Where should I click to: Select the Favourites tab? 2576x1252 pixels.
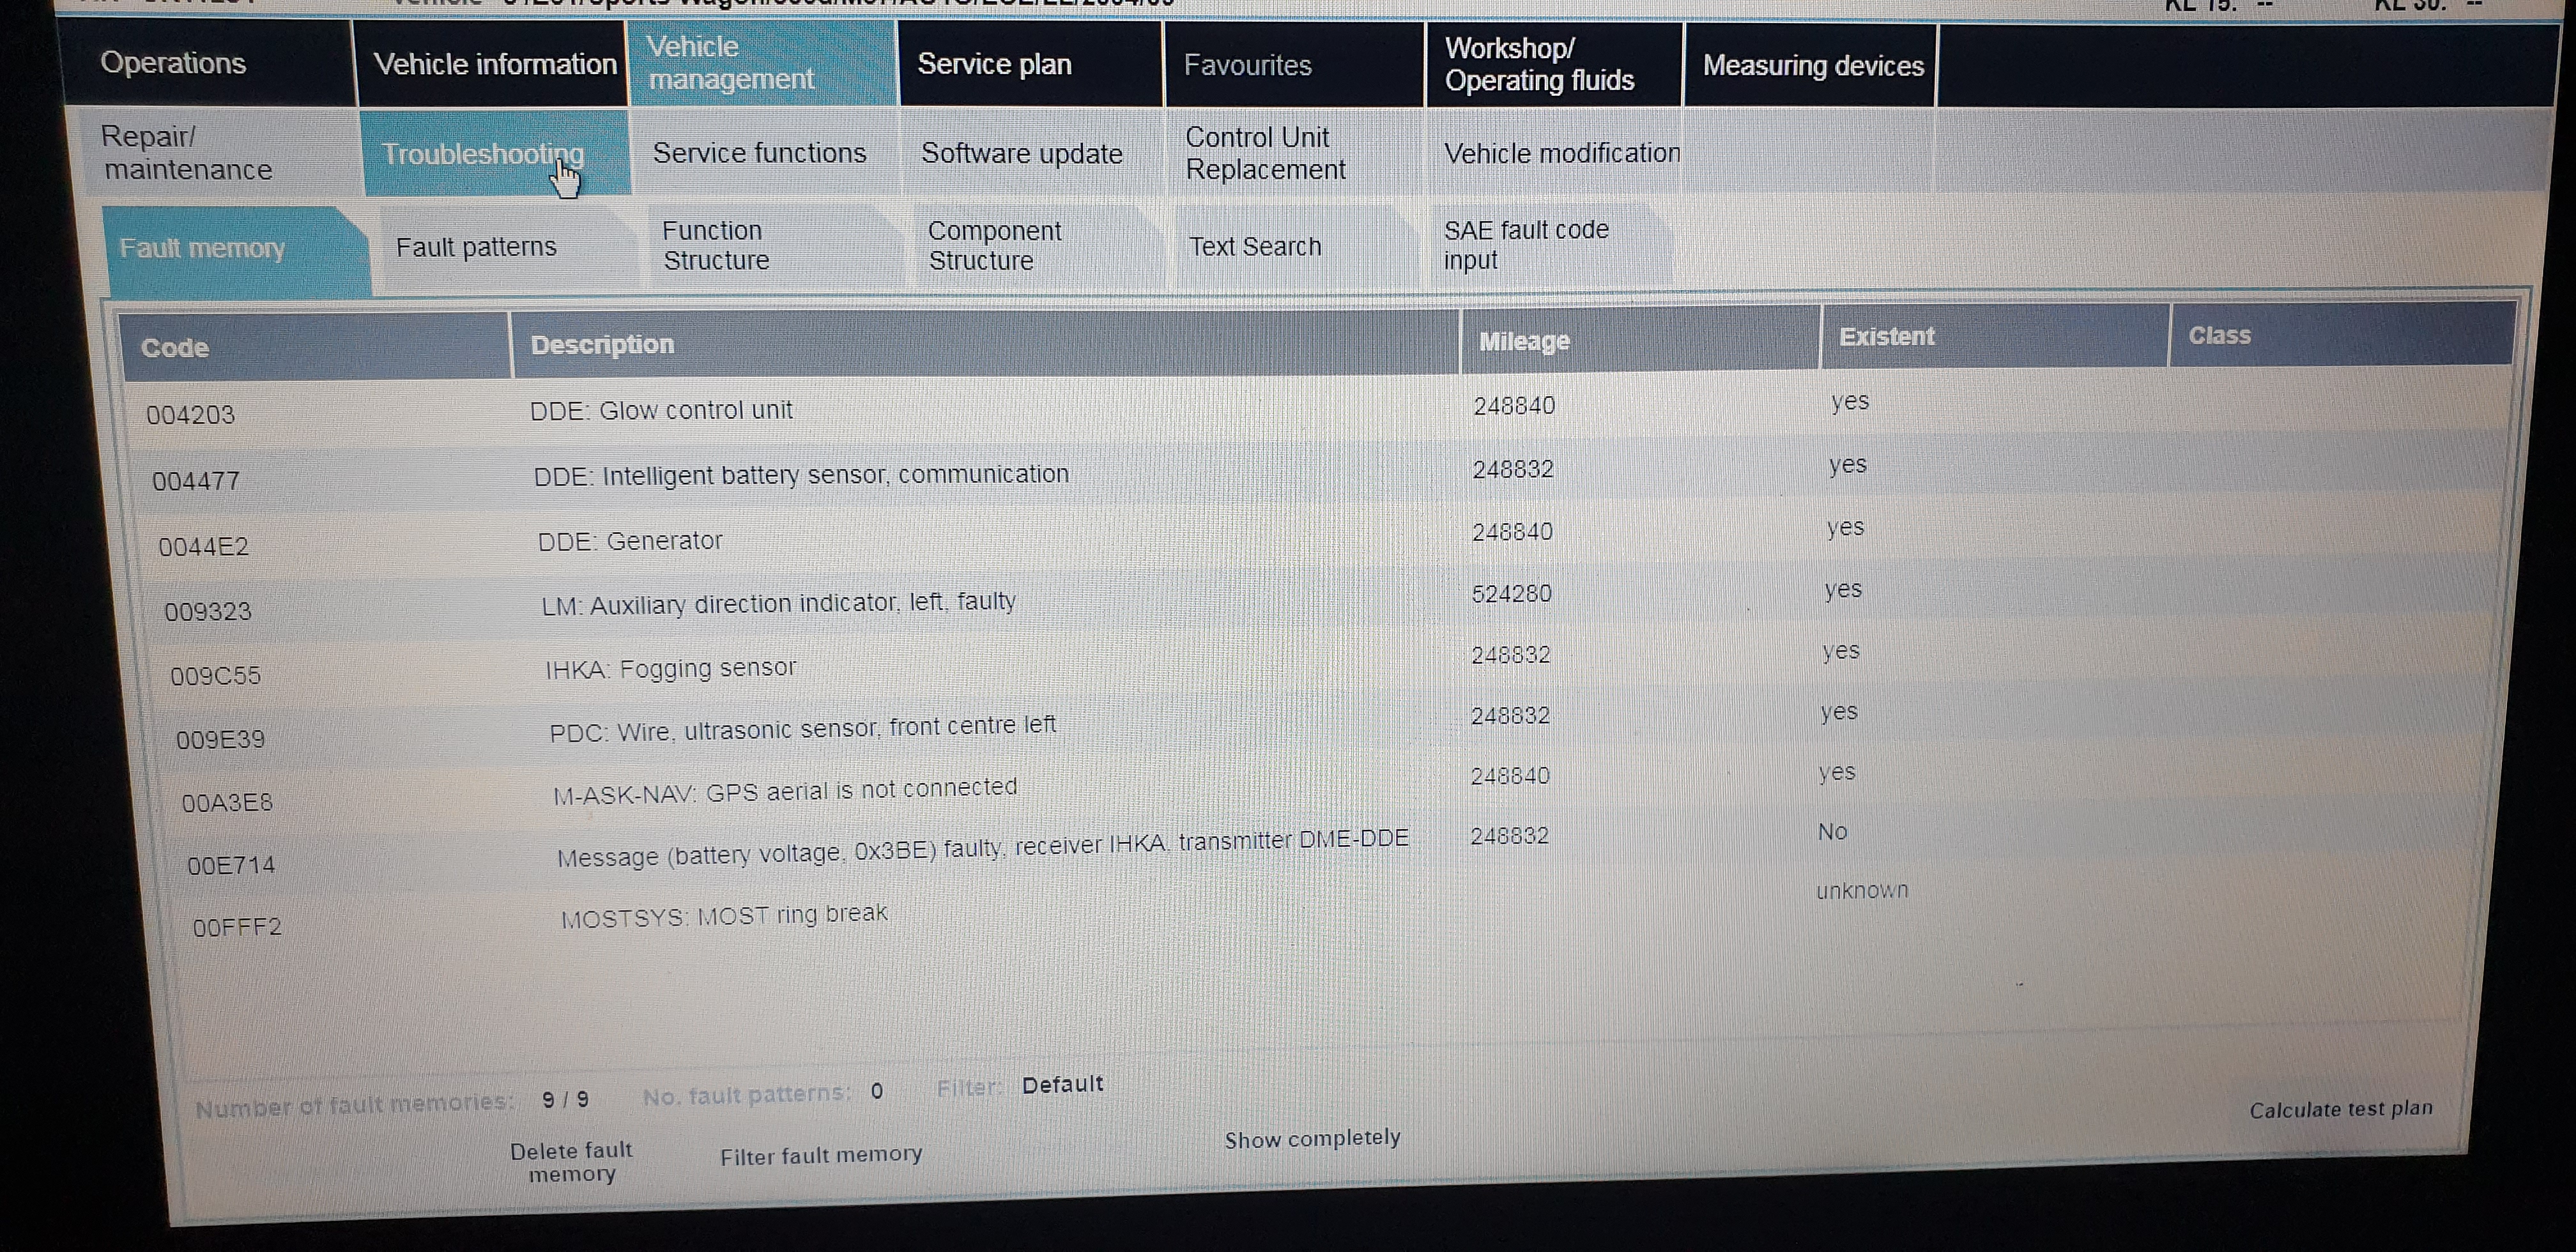tap(1247, 66)
